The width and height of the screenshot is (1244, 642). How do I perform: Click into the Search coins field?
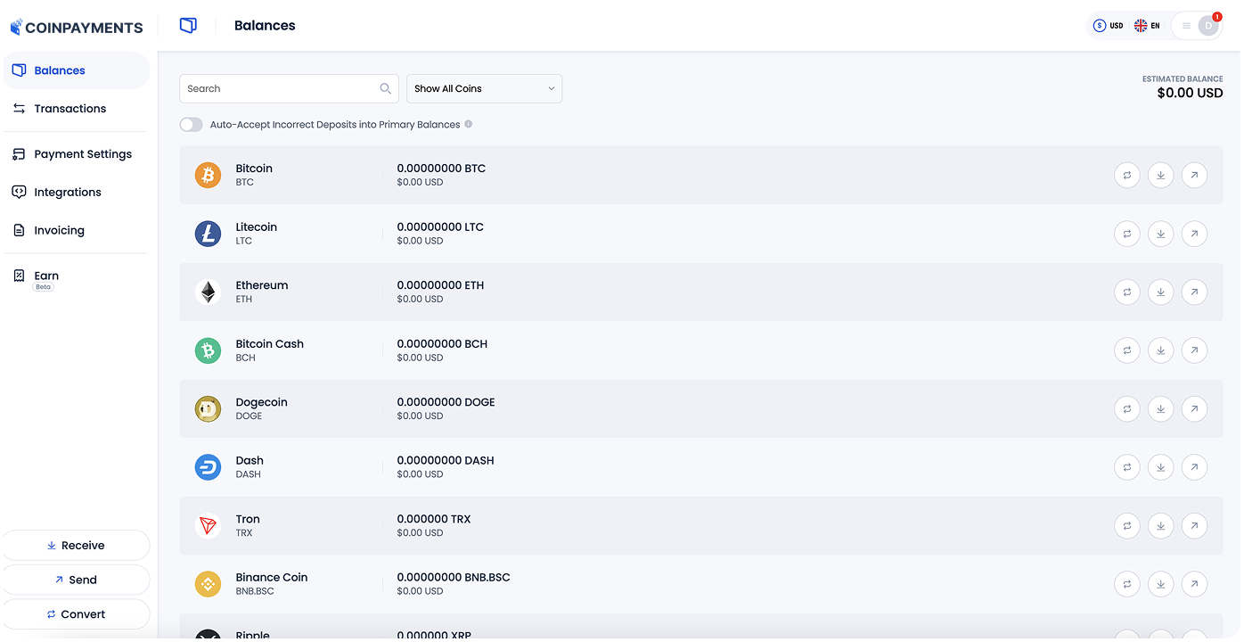[278, 89]
